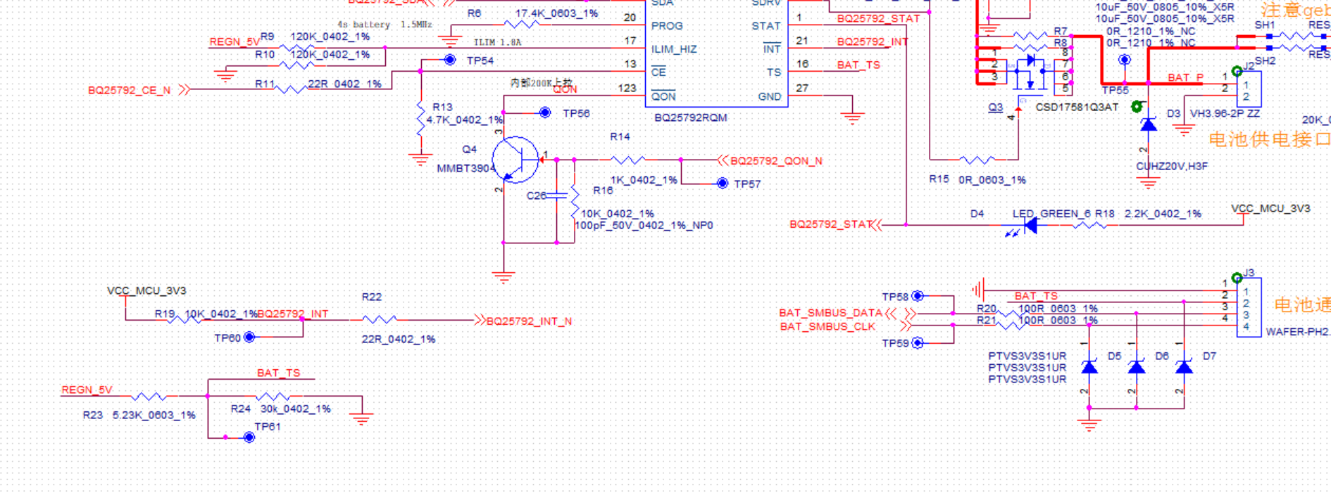
Task: Select the R15 resistor symbol
Action: 977,160
